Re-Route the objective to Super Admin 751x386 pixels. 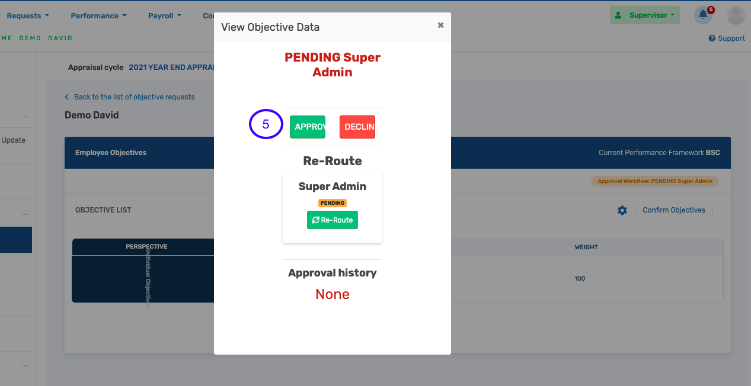(333, 220)
